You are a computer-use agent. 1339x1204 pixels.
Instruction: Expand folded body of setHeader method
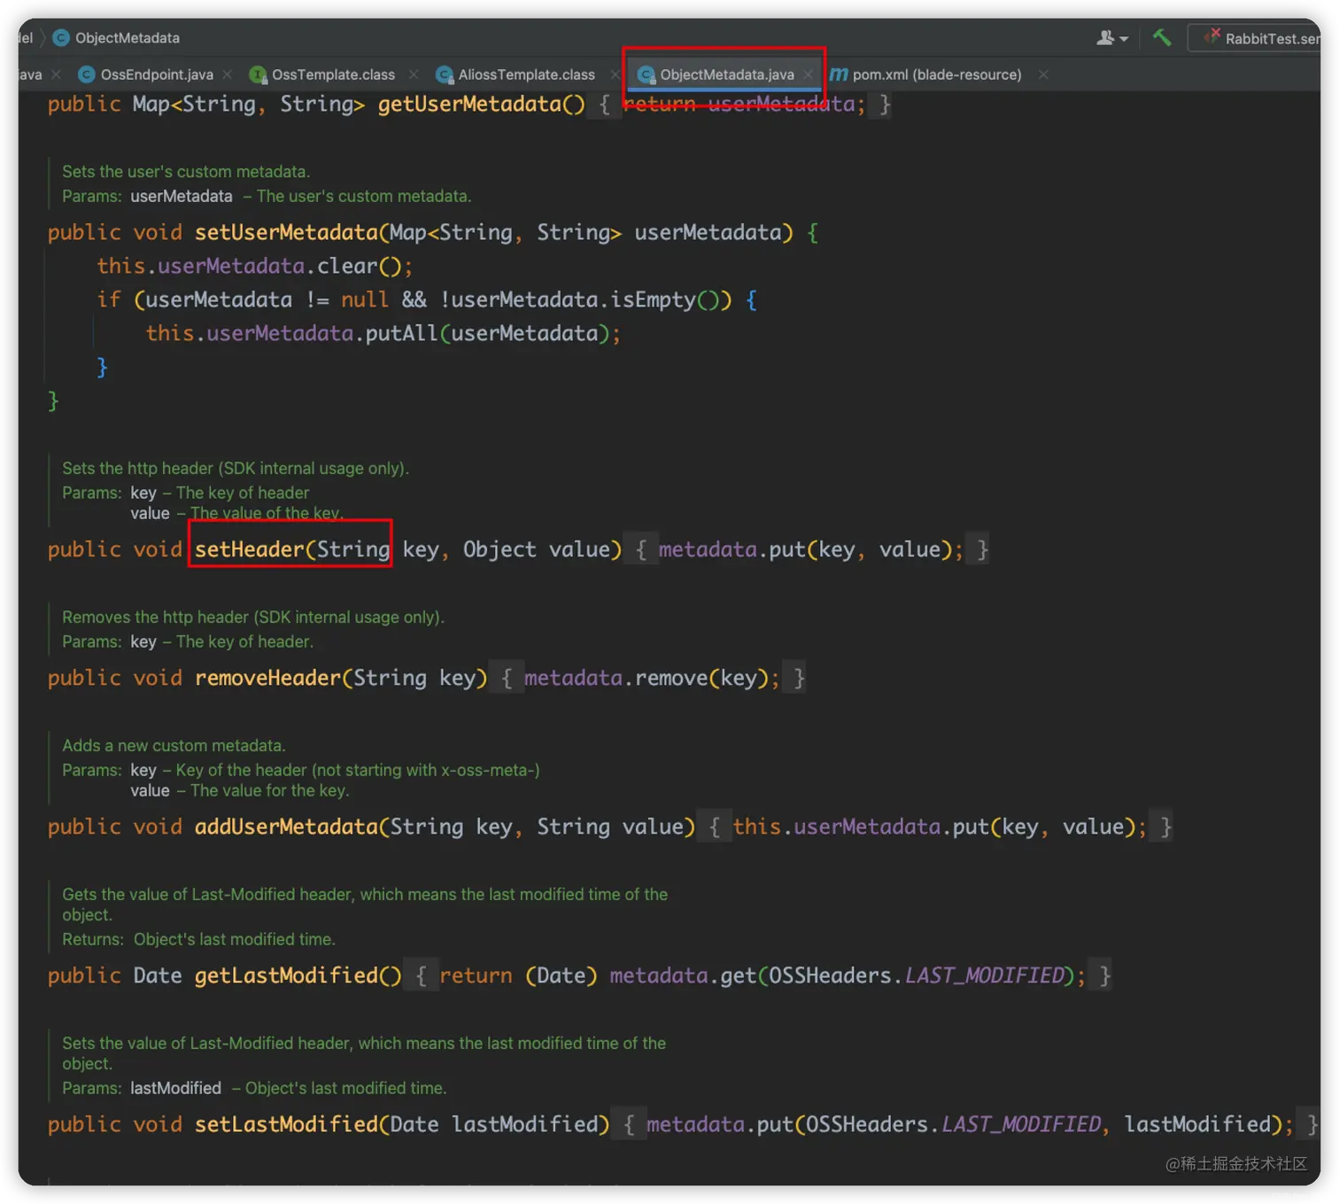641,550
